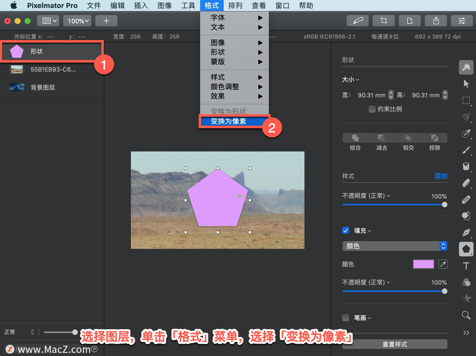Open the 帮助 menu in menu bar
Viewport: 476px width, 356px height.
point(306,6)
